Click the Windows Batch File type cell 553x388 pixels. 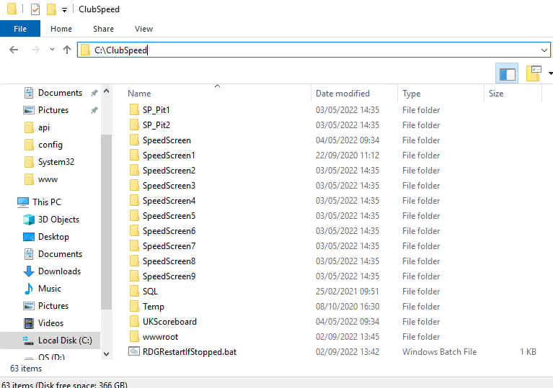(439, 352)
